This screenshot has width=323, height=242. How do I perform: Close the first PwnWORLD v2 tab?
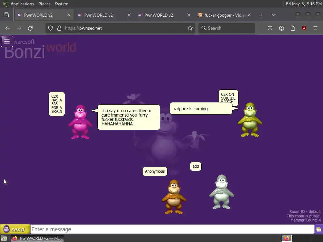(x=69, y=15)
